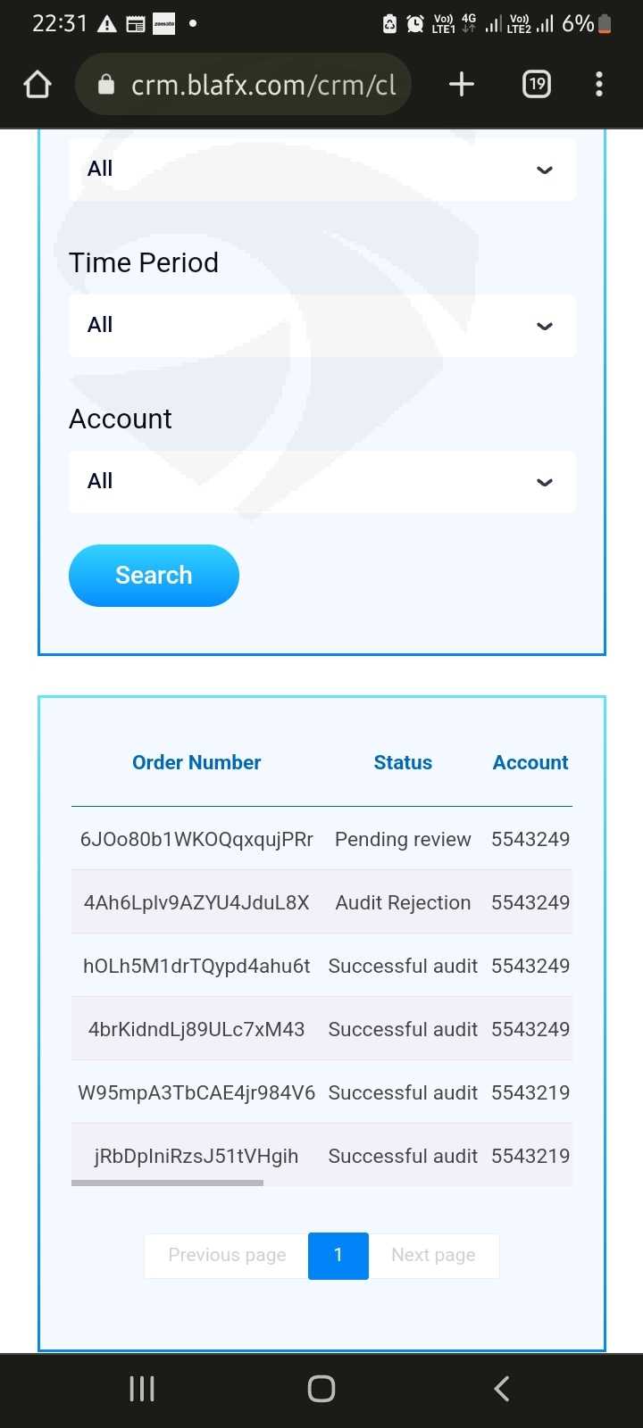Viewport: 643px width, 1428px height.
Task: Click the Status column header
Action: pyautogui.click(x=403, y=763)
